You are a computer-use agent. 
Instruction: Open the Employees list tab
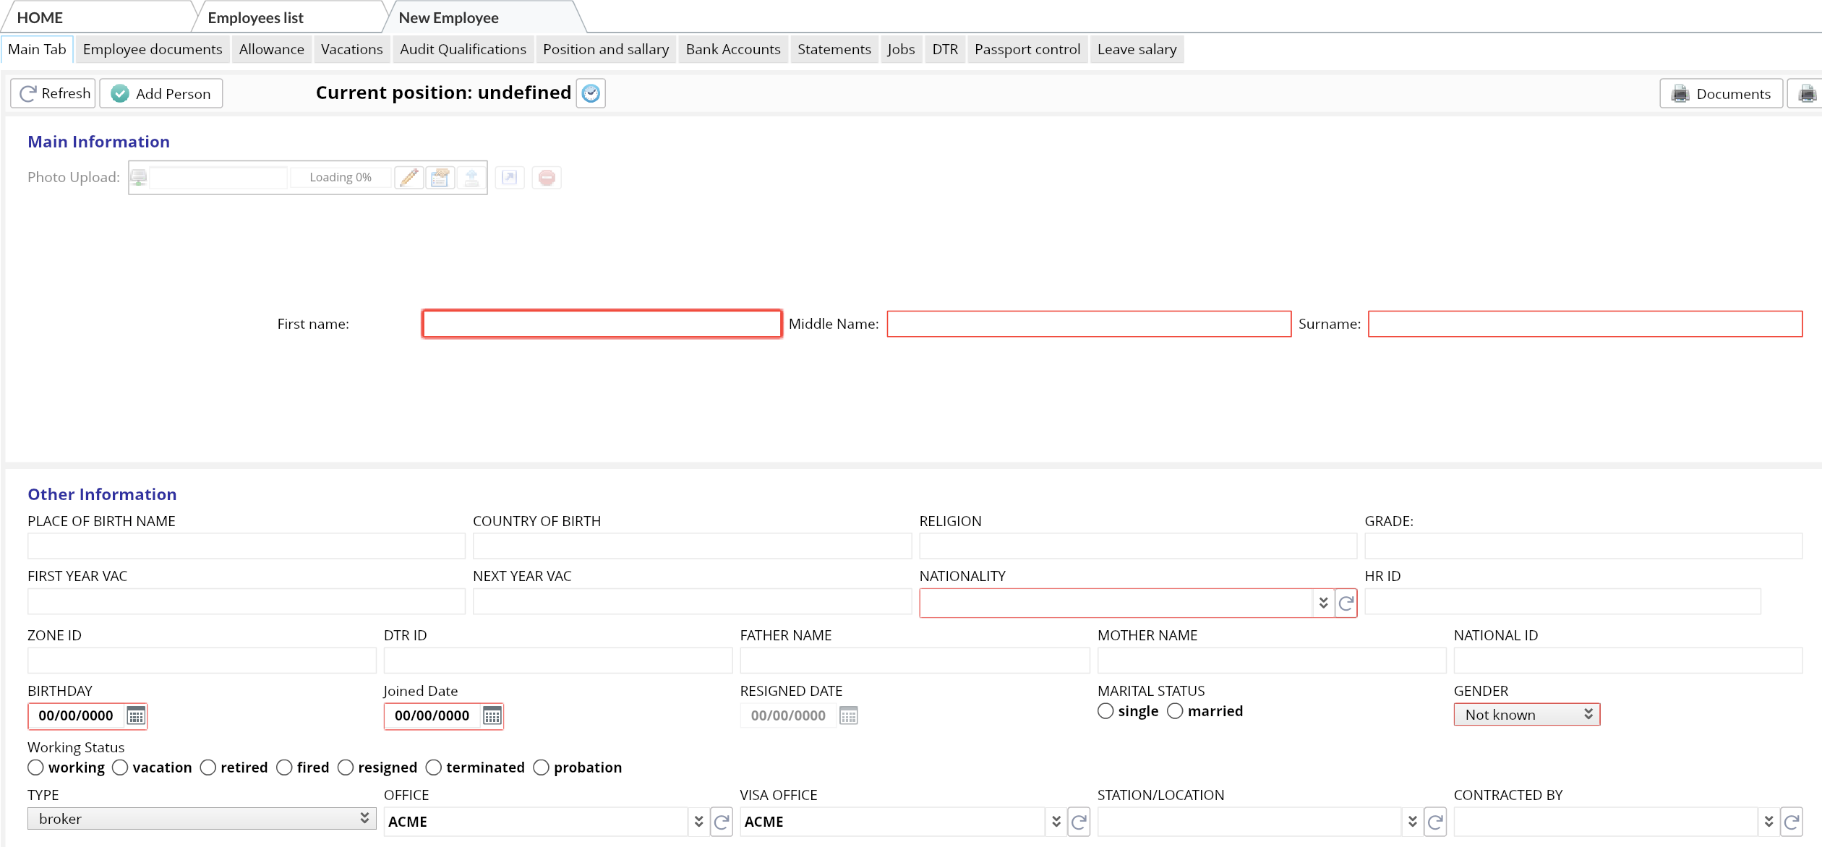pyautogui.click(x=255, y=17)
